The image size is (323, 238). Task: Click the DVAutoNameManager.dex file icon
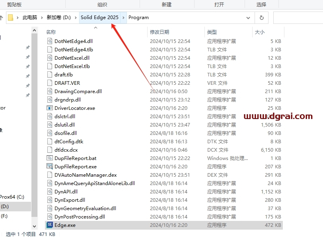[x=50, y=175]
